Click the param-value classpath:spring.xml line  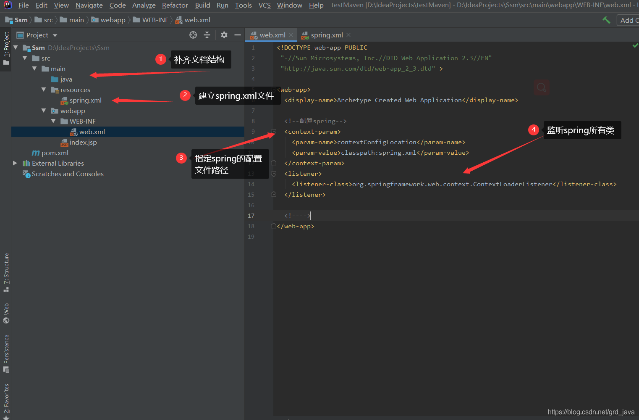380,153
